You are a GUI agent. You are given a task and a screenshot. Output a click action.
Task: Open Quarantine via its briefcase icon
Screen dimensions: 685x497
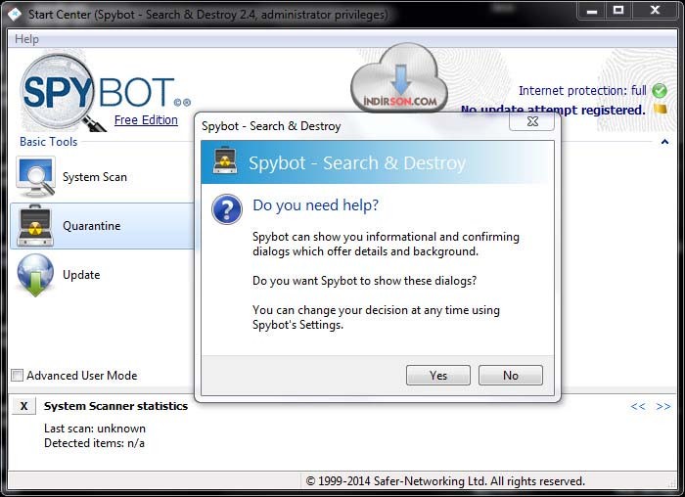(x=35, y=226)
